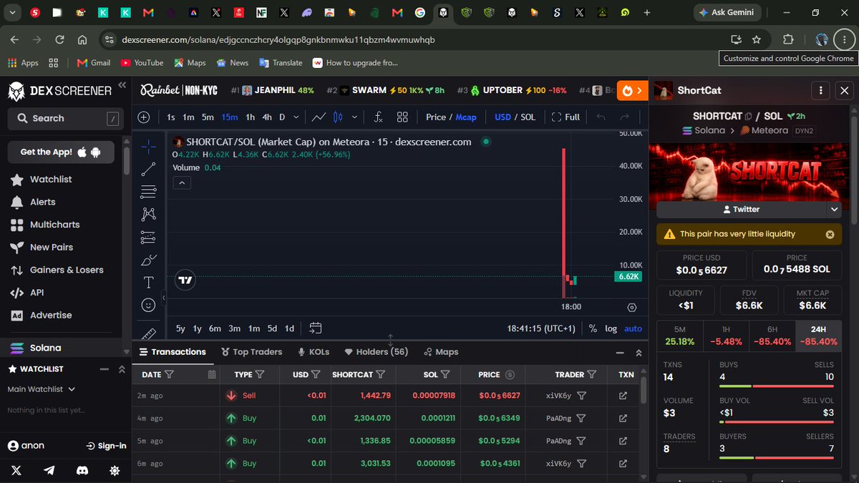Expand the watchlist panel double chevron
Image resolution: width=859 pixels, height=483 pixels.
coord(122,369)
